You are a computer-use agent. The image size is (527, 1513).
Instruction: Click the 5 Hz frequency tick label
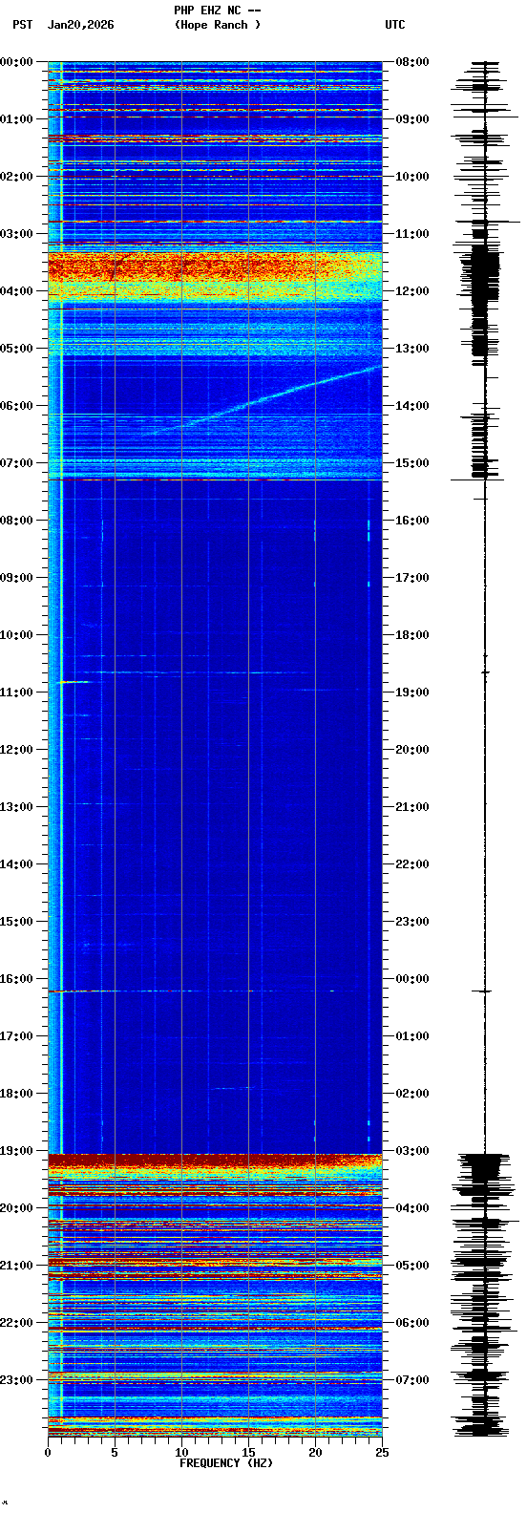(x=115, y=1453)
